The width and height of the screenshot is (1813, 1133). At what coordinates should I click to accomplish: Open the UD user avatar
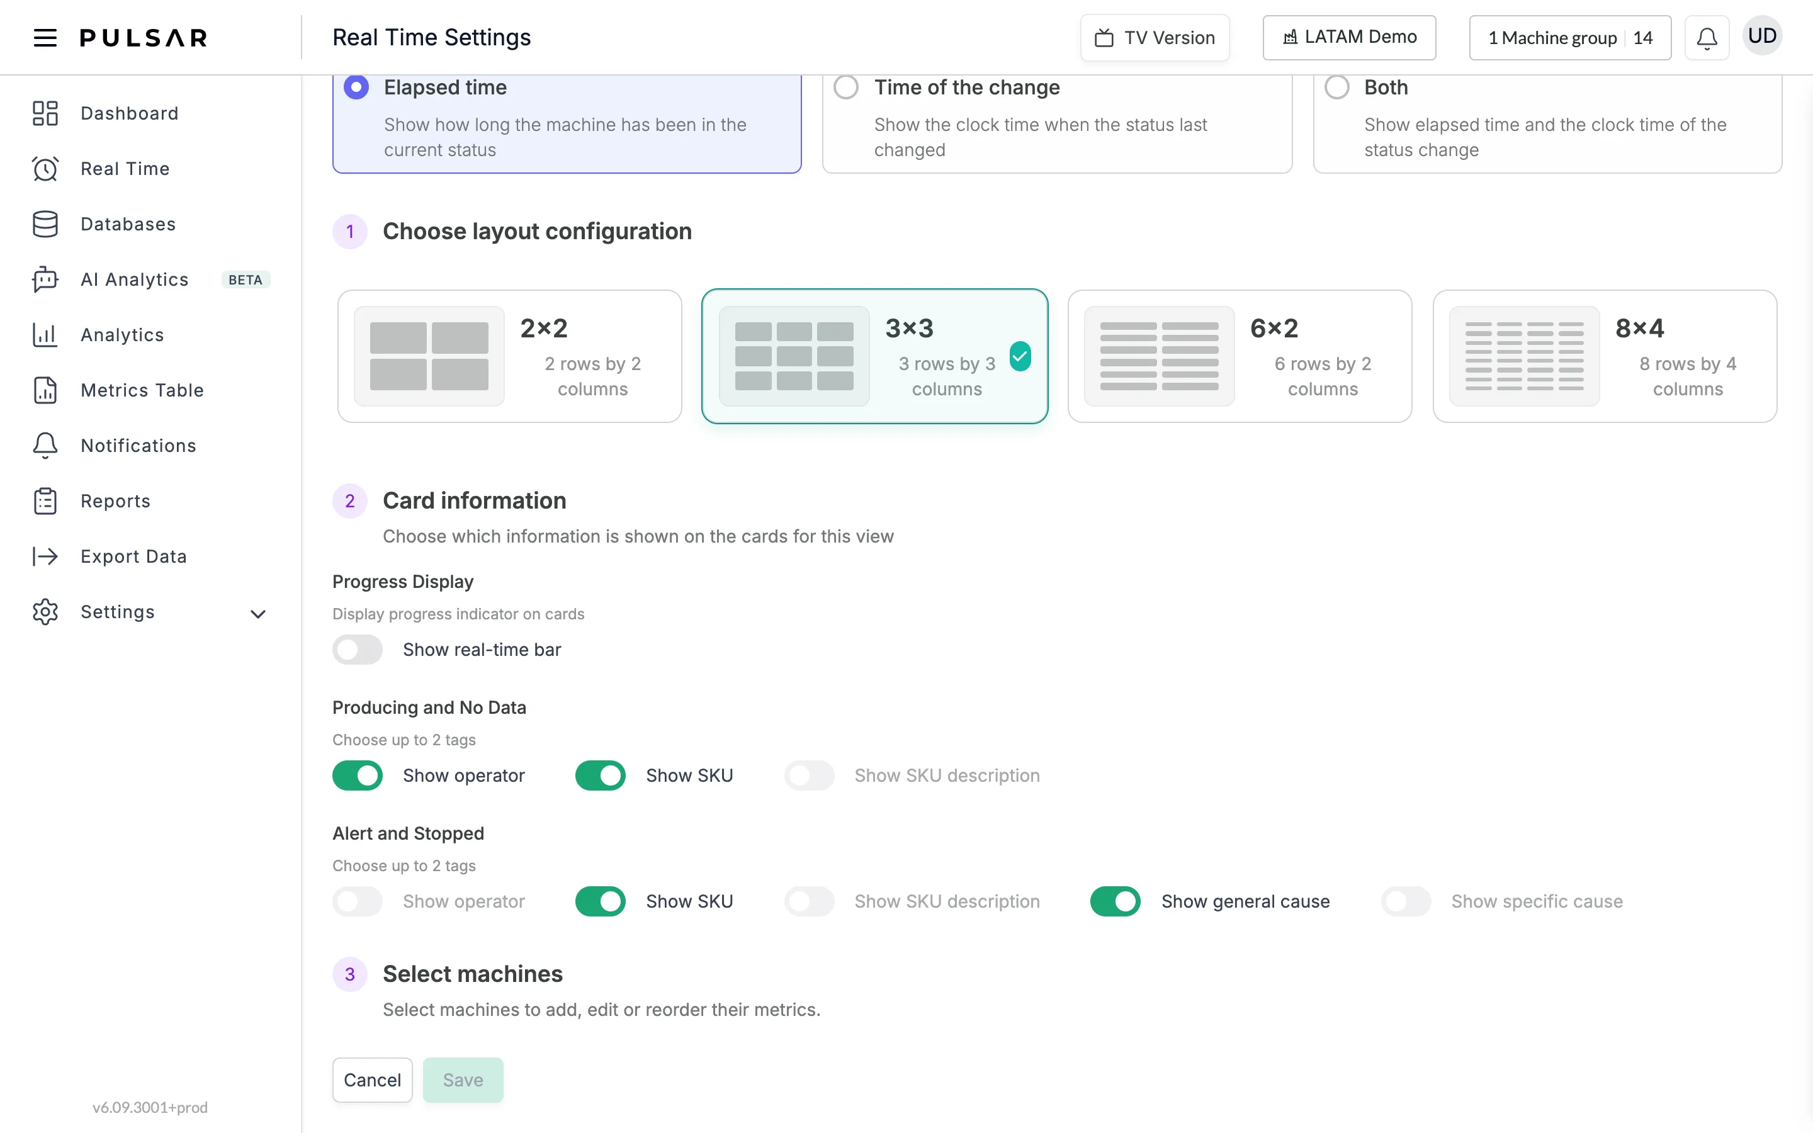click(1762, 36)
